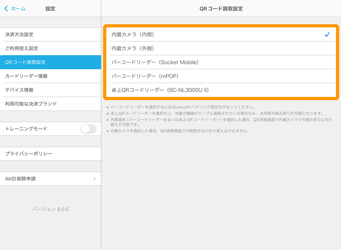The width and height of the screenshot is (341, 250).
Task: Select 内蔵カメラ（内側） as QR reader
Action: [x=133, y=35]
